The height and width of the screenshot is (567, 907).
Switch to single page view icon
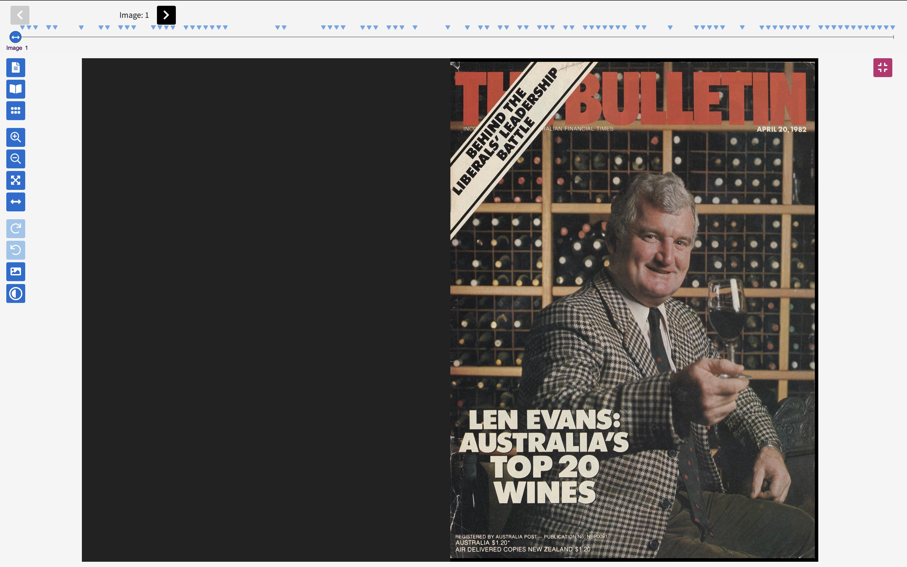(15, 67)
